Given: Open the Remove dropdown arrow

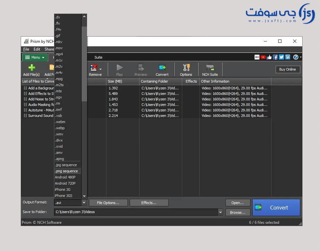Looking at the screenshot, I should coord(100,69).
